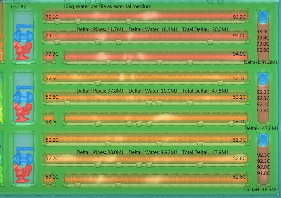Click the 'DeltaH: 31.8MJ' label
Image resolution: width=281 pixels, height=198 pixels.
(x=261, y=62)
